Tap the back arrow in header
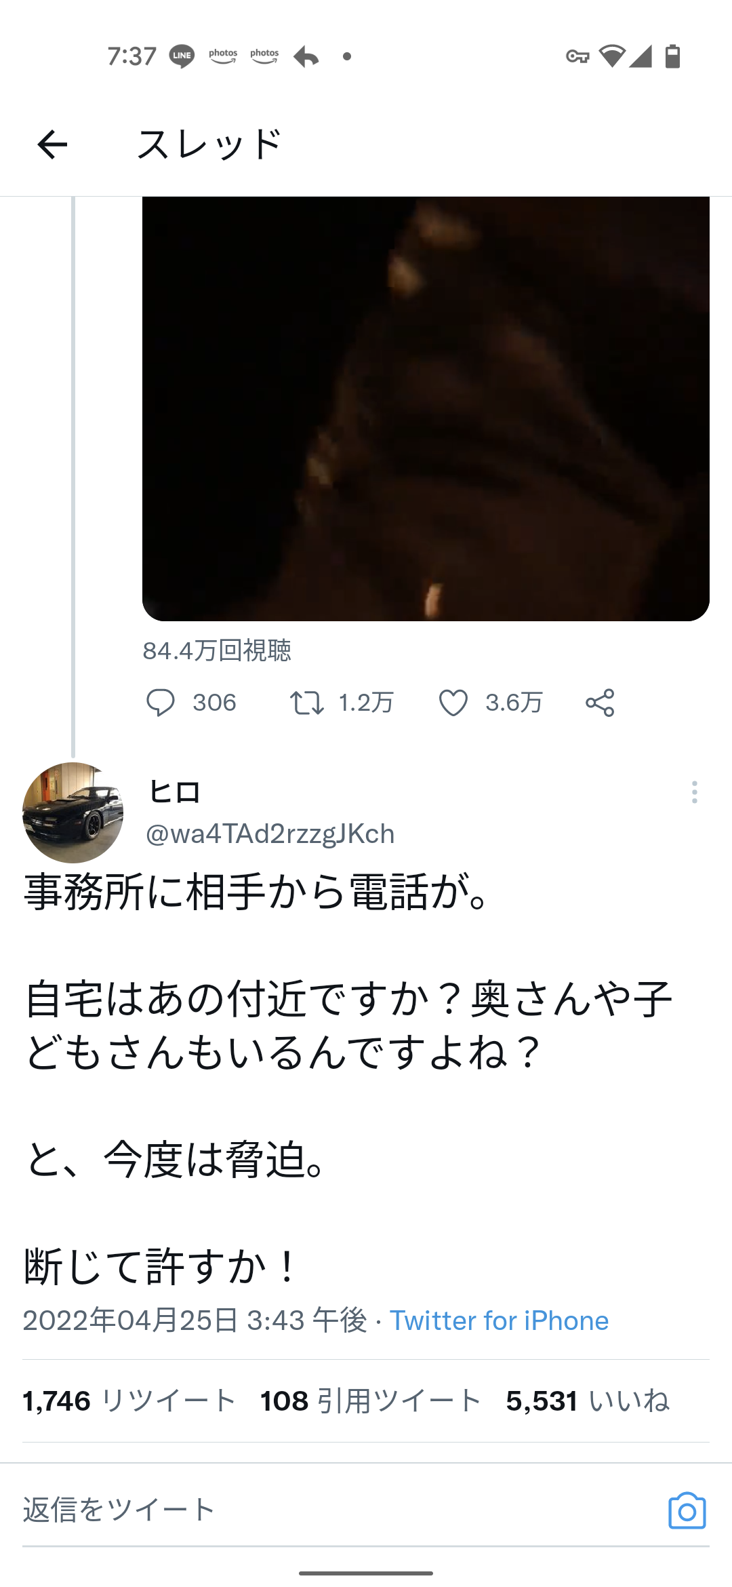This screenshot has height=1587, width=732. 52,144
